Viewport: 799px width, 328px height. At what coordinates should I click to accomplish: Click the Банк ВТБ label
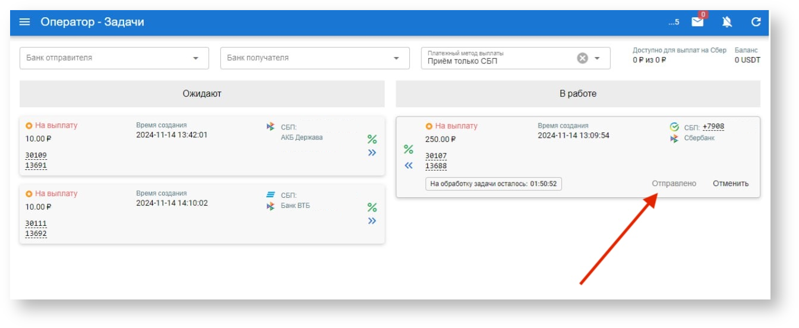[295, 206]
